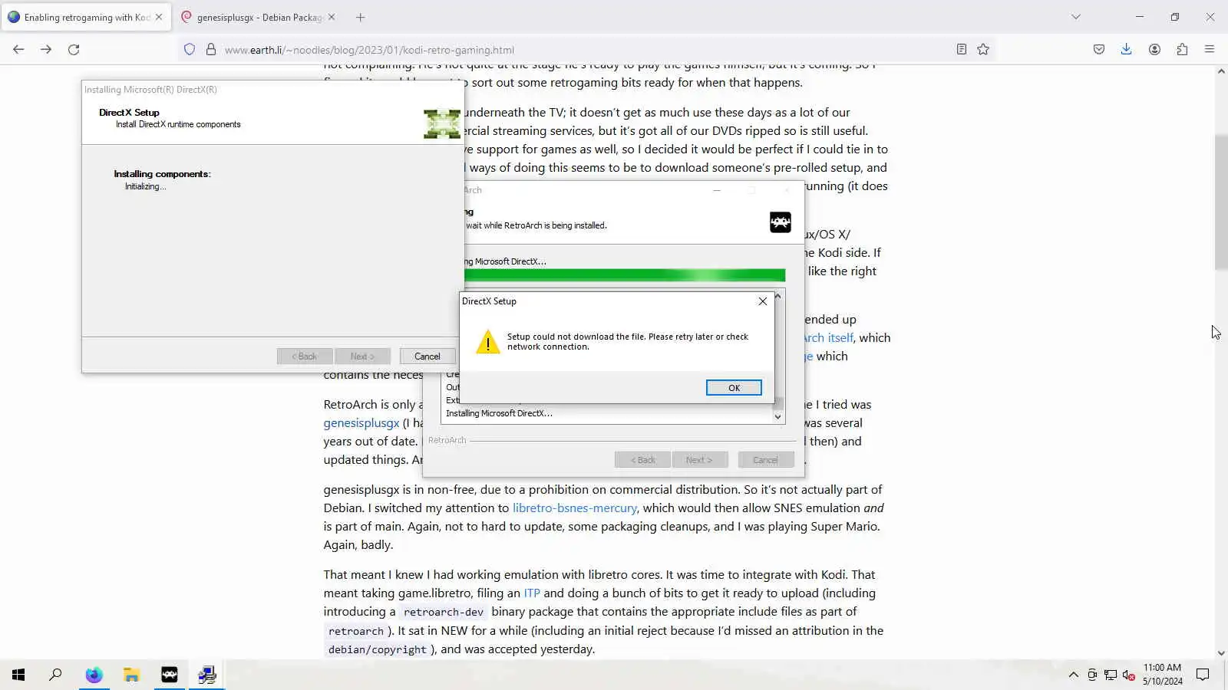
Task: Click the web page vertical scrollbar thumb
Action: (1221, 202)
